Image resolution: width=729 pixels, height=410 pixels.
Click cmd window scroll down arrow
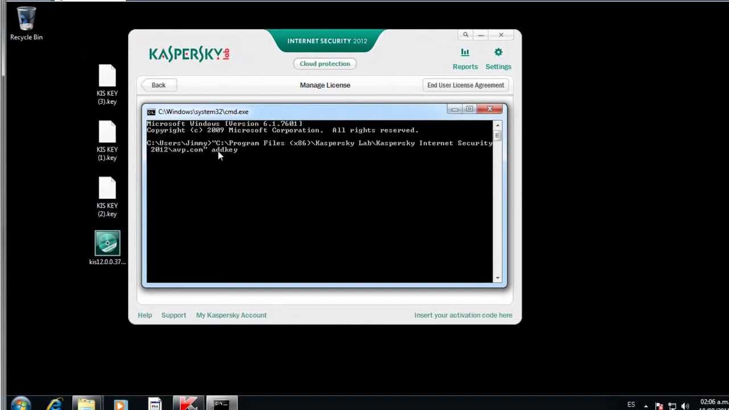[x=498, y=278]
